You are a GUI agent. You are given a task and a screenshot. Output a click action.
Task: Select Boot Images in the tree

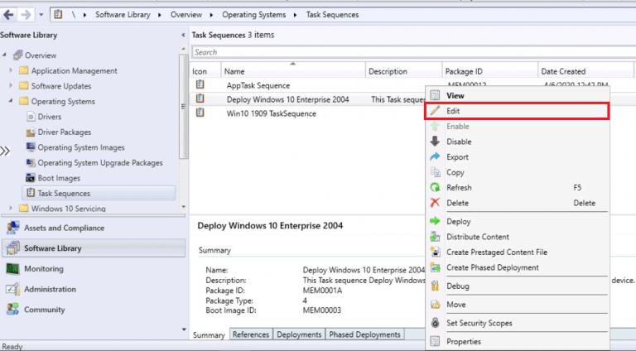[59, 178]
